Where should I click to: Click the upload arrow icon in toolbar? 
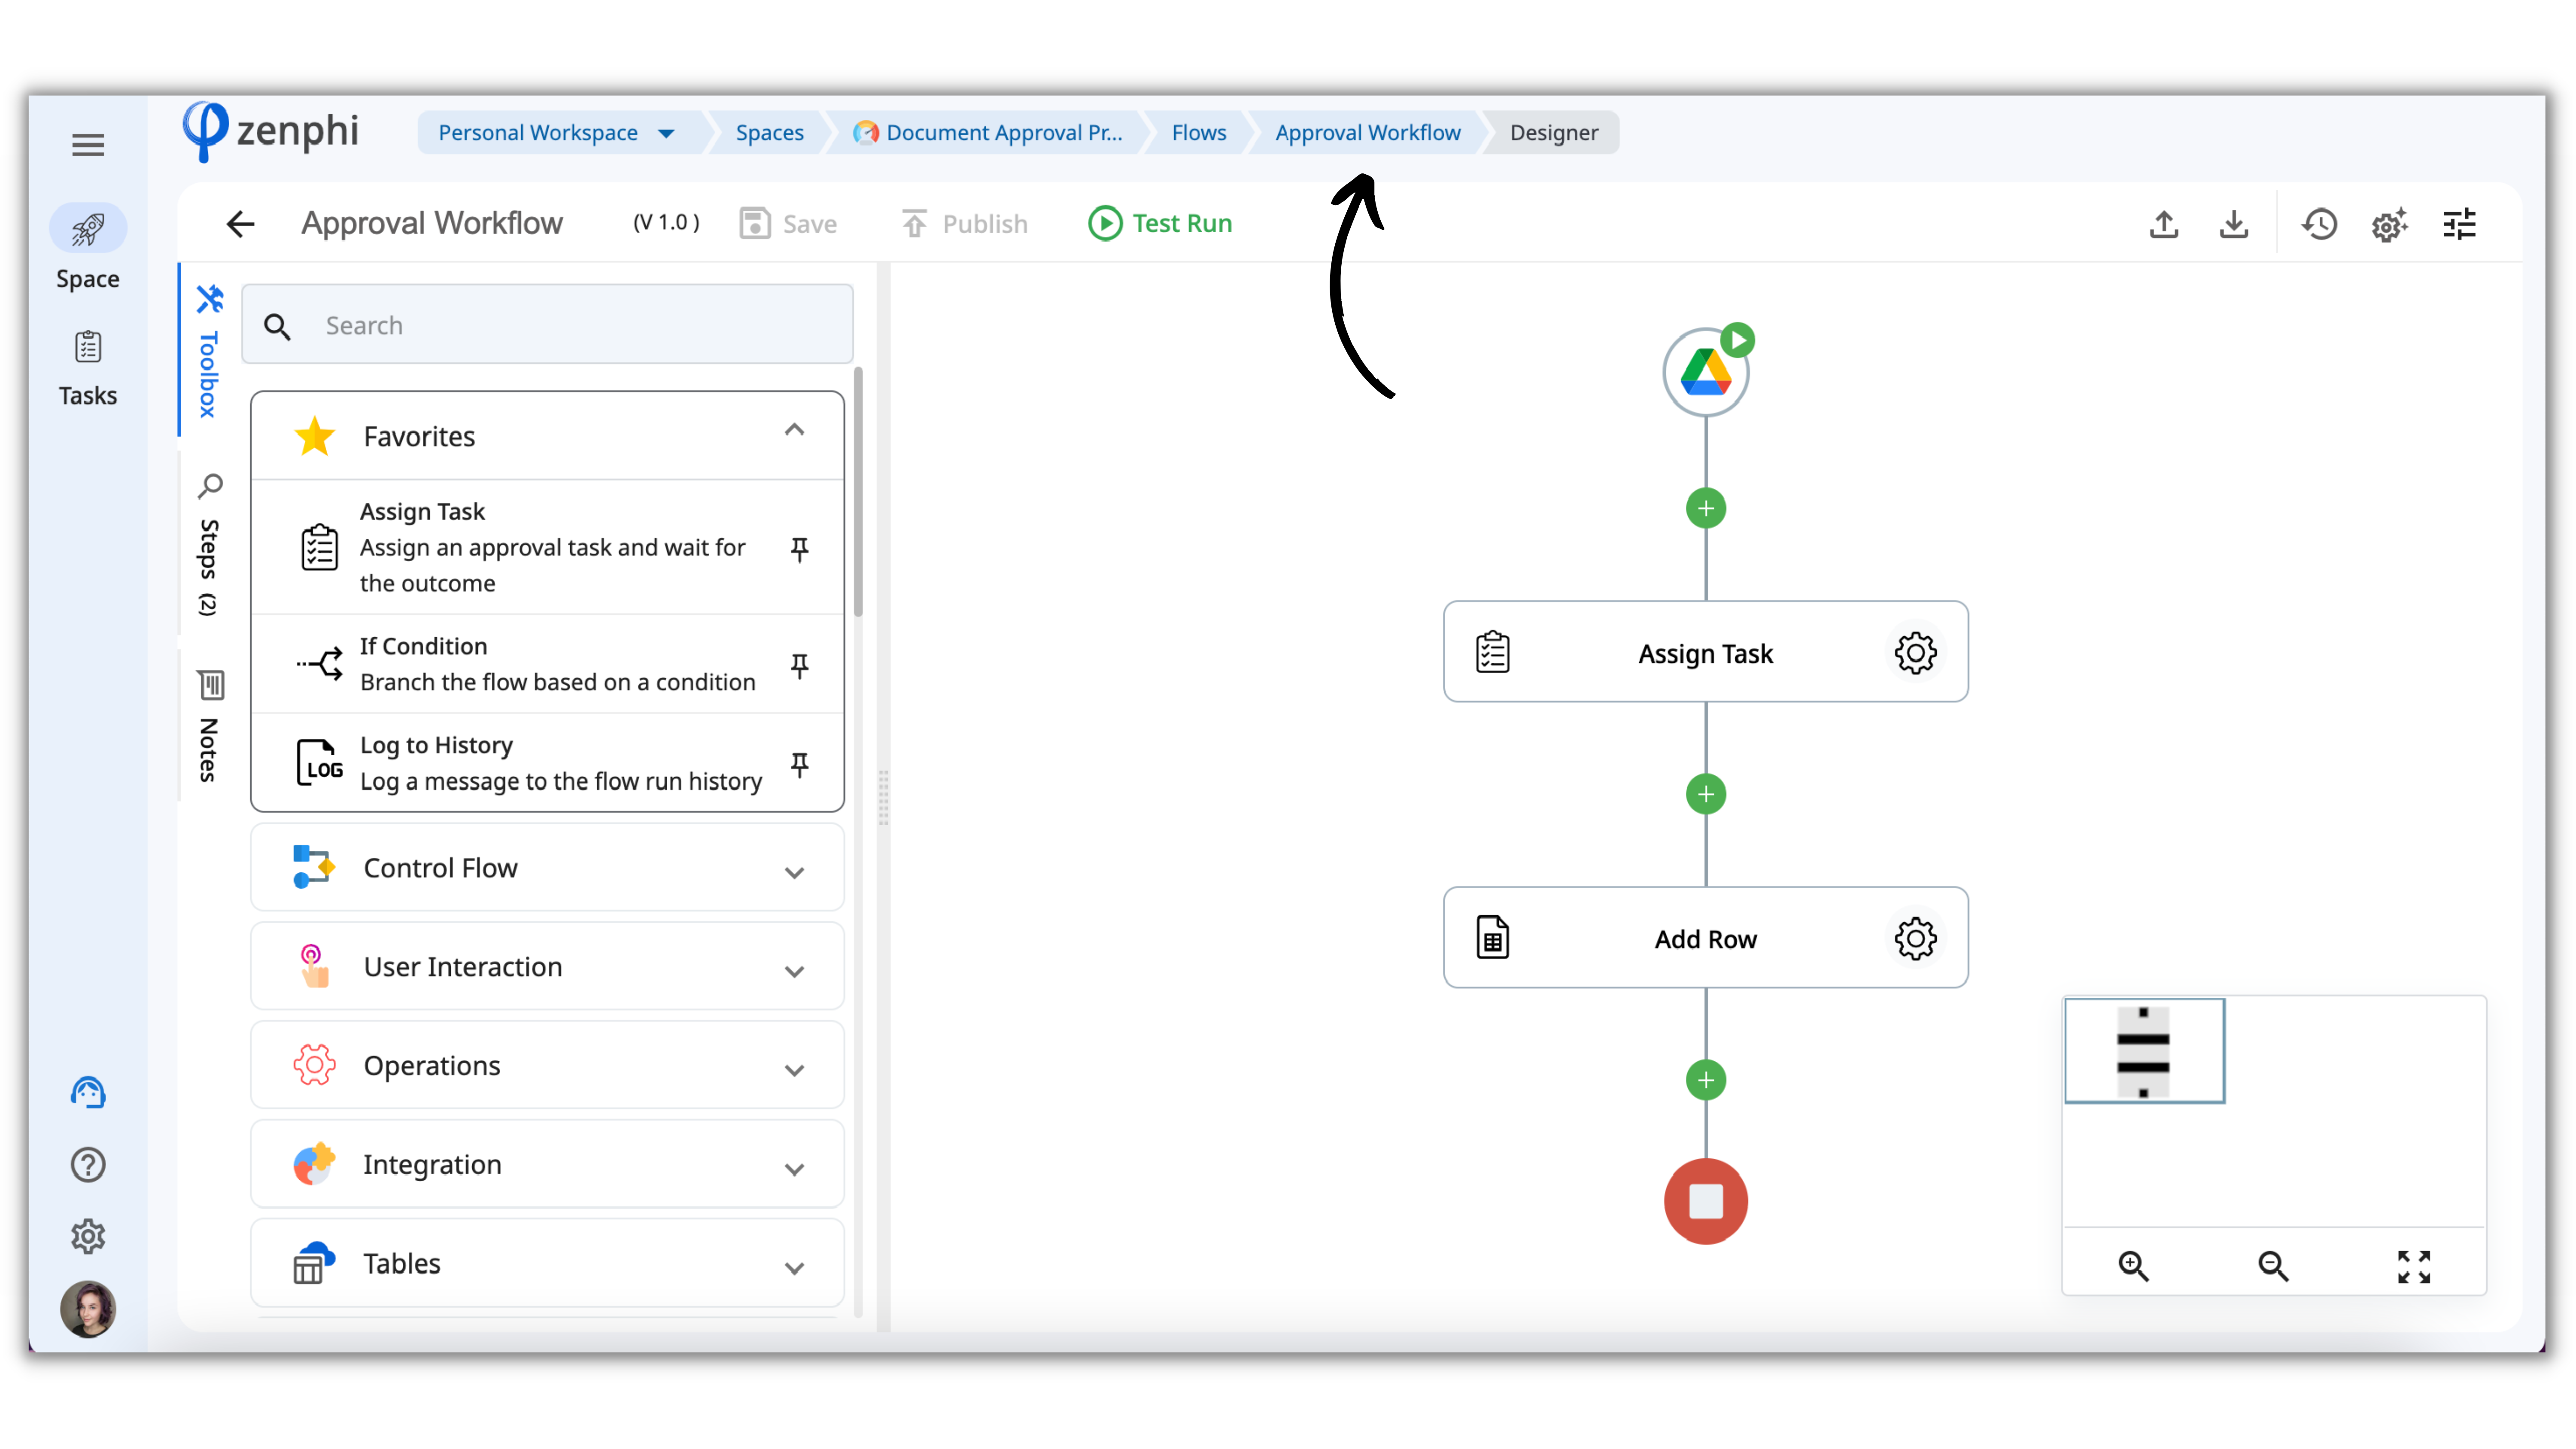coord(2164,224)
